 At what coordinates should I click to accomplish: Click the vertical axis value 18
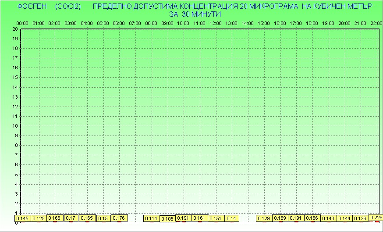pos(15,48)
